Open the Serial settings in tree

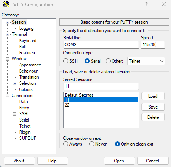tap(24, 120)
